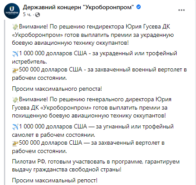Click the "Просим максимальный репост!" closing line
196x185 pixels.
click(55, 180)
